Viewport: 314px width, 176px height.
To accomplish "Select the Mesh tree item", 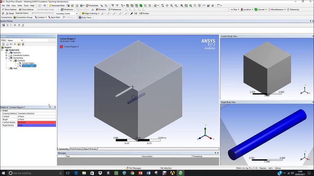I will point(15,68).
